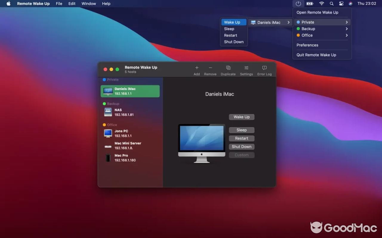Expand the Backup group submenu
This screenshot has height=238, width=382.
point(346,29)
